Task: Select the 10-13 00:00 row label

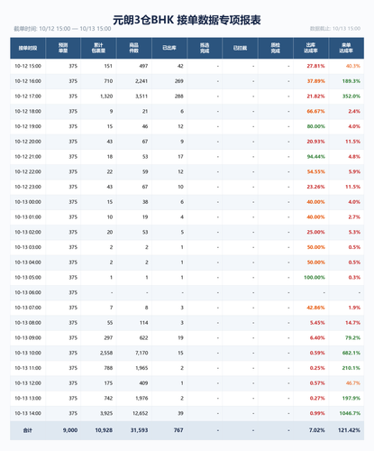Action: (28, 202)
